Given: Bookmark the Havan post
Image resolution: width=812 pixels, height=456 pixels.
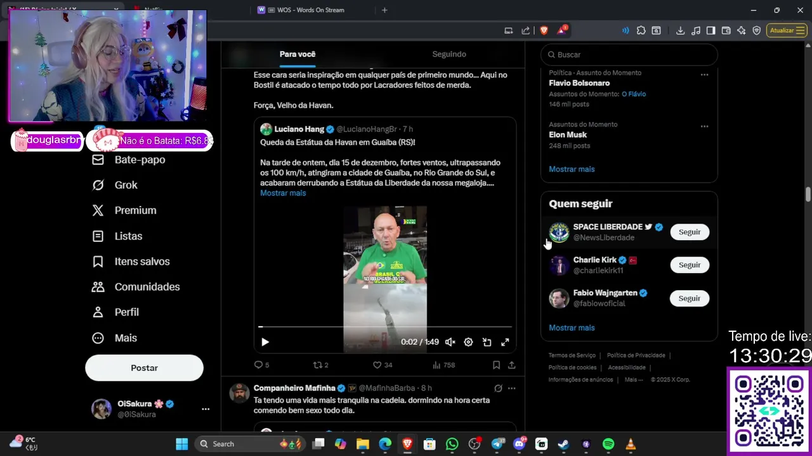Looking at the screenshot, I should point(496,365).
